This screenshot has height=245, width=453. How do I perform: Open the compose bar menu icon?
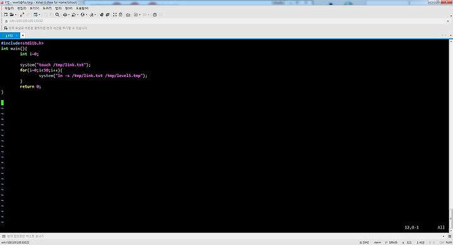(x=449, y=236)
